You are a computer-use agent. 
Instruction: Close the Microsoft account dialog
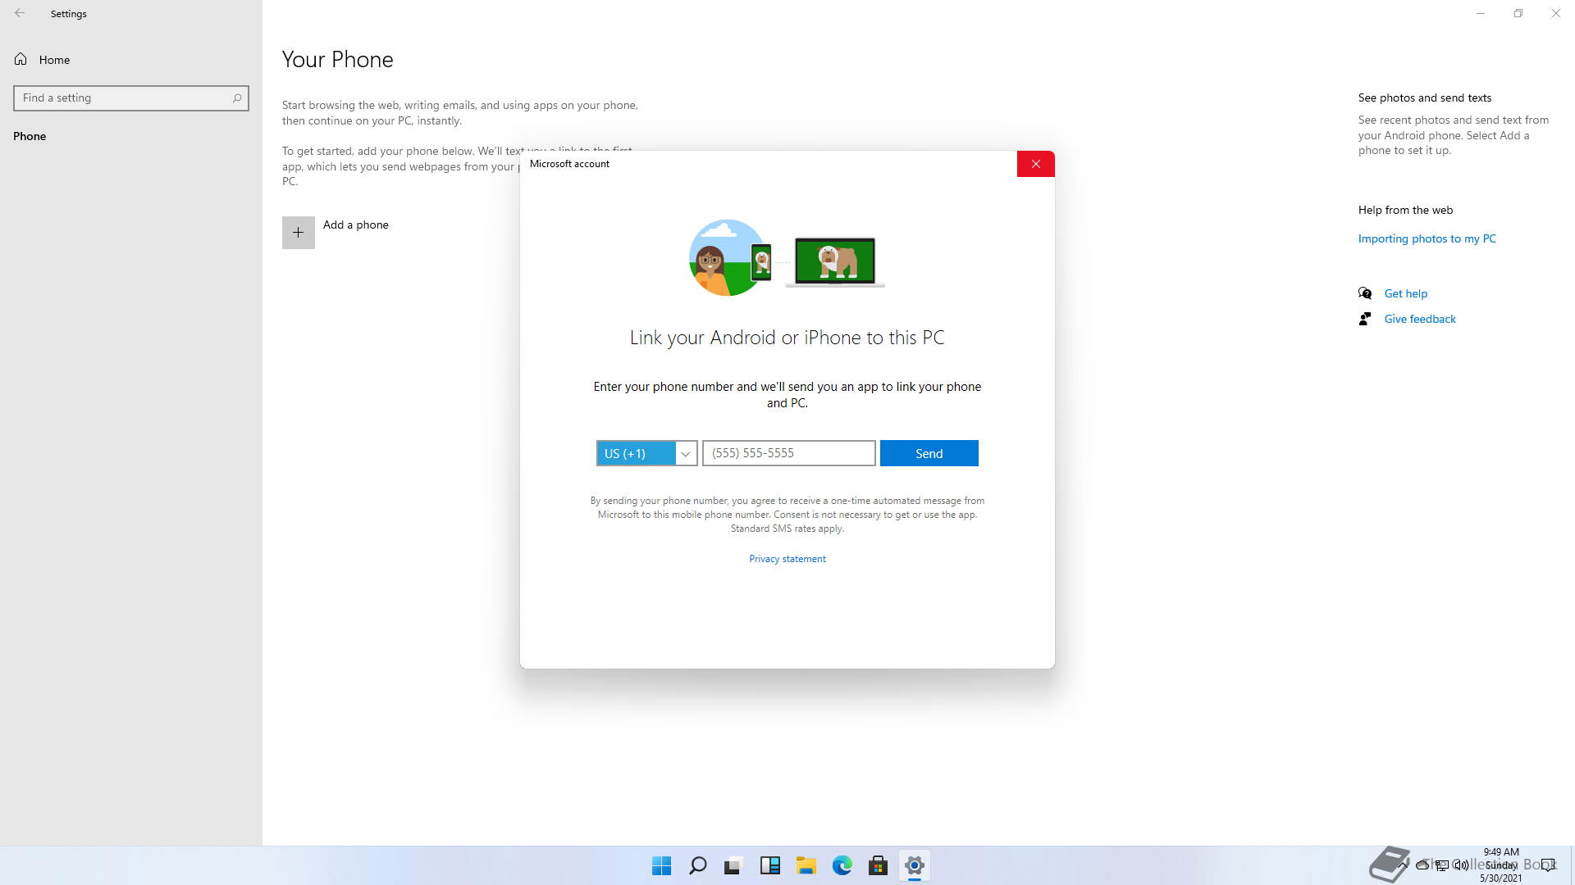click(x=1035, y=164)
